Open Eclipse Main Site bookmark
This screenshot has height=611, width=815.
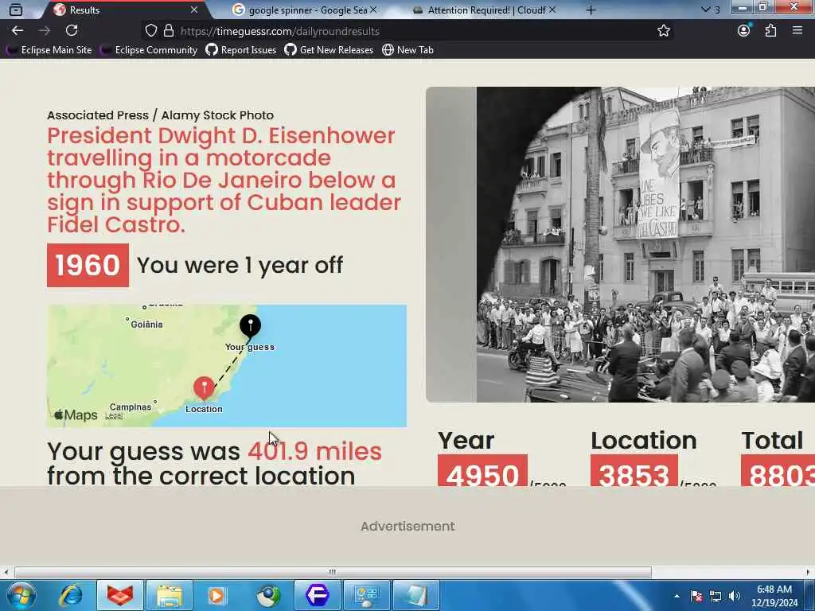(49, 50)
